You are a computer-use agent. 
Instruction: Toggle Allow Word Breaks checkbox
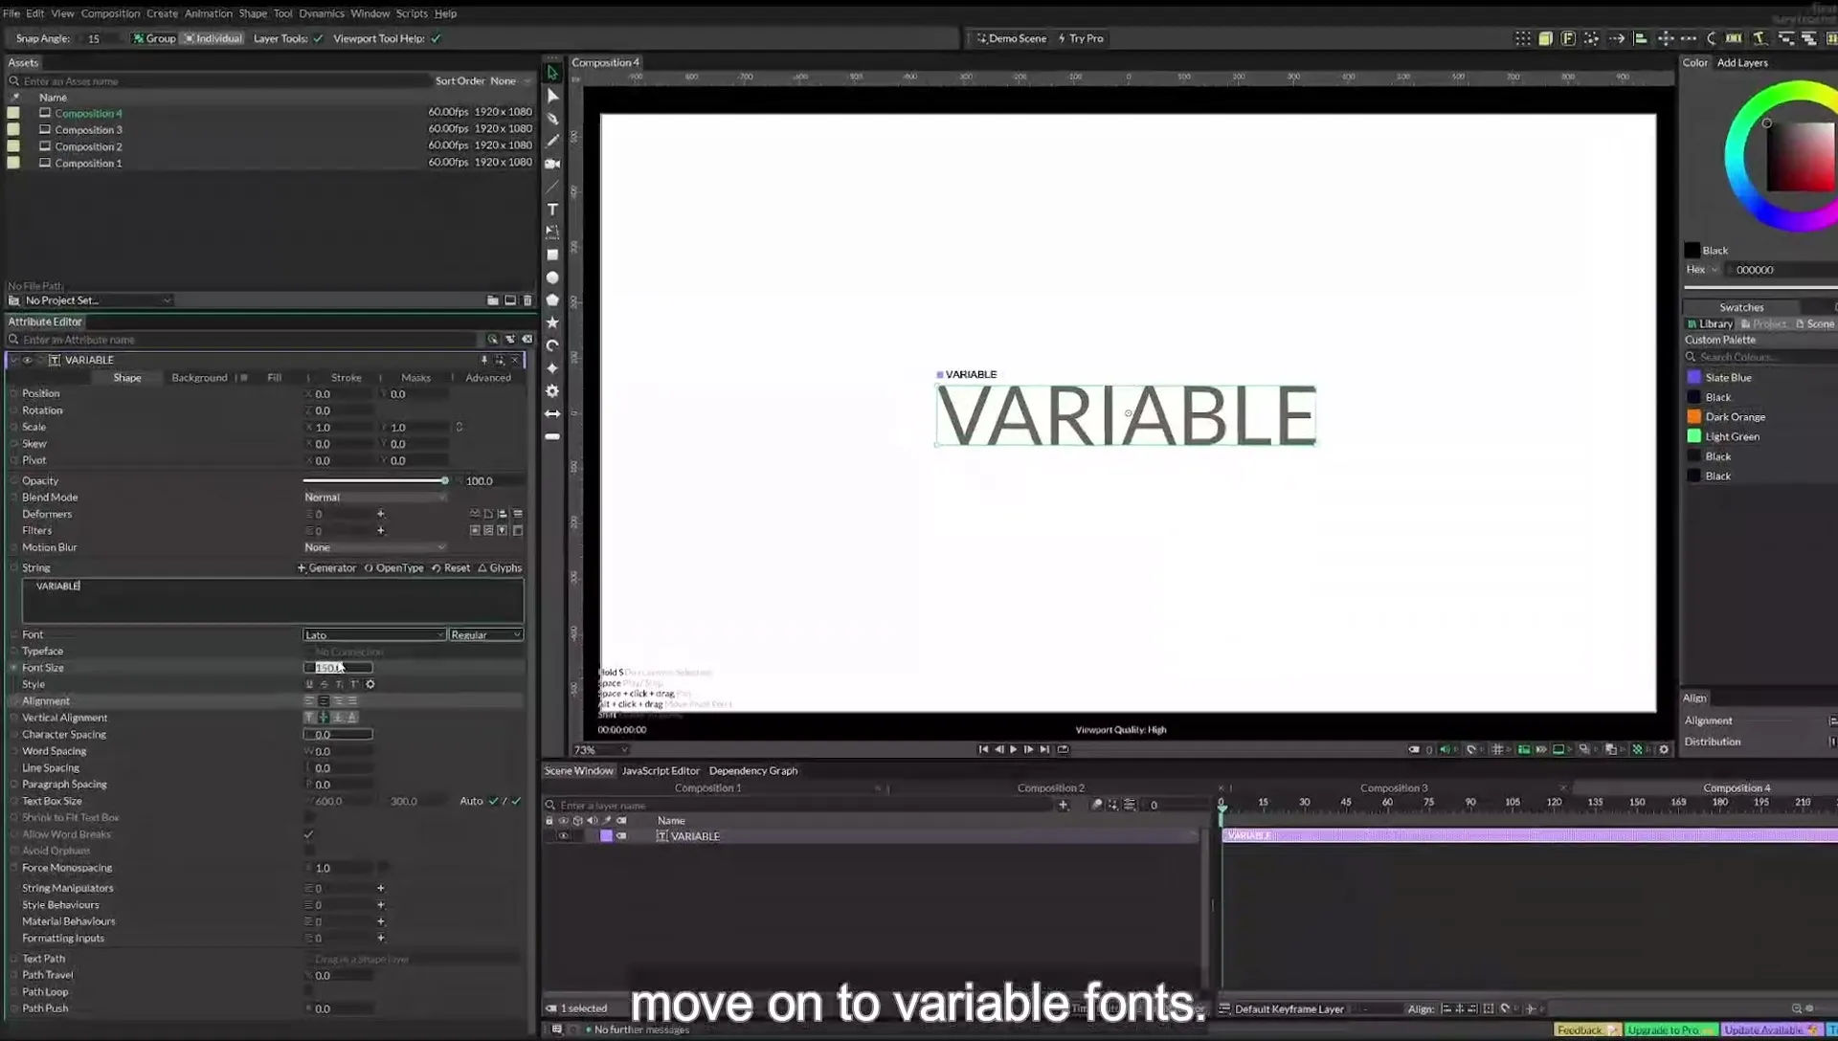coord(308,834)
